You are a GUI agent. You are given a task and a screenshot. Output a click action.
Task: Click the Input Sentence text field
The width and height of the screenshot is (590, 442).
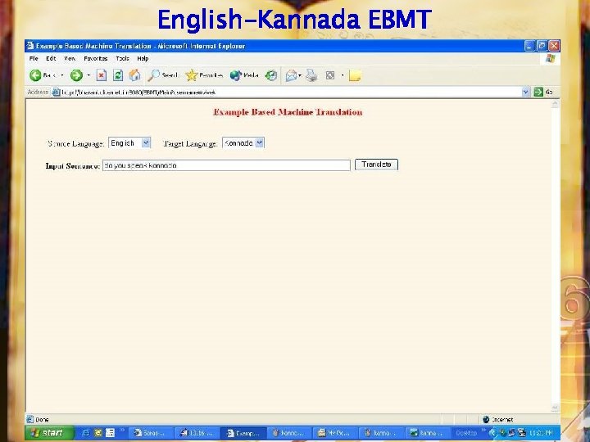click(226, 165)
